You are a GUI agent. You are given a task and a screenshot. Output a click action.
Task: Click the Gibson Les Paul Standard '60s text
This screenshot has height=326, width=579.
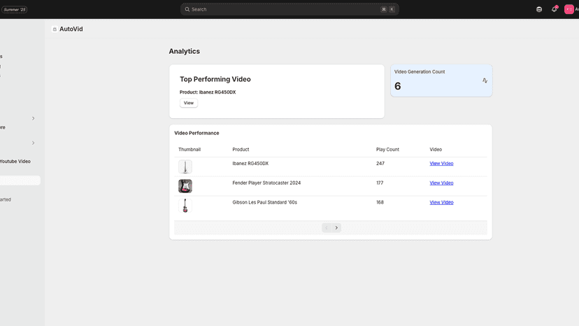[x=265, y=203]
